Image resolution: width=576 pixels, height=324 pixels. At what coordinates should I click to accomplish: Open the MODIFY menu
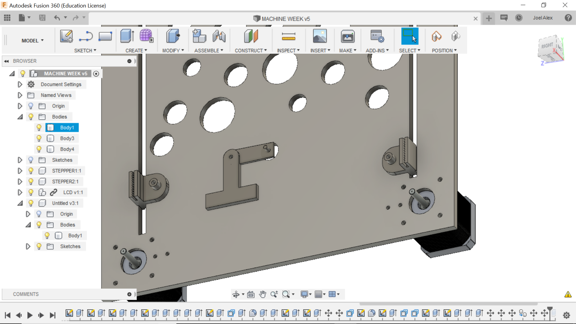[173, 50]
